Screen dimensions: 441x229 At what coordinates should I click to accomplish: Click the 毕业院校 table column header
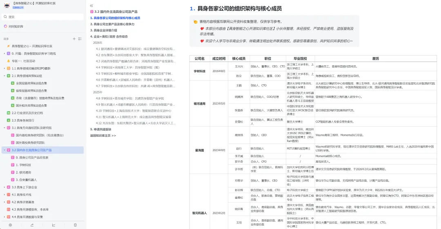pyautogui.click(x=300, y=59)
